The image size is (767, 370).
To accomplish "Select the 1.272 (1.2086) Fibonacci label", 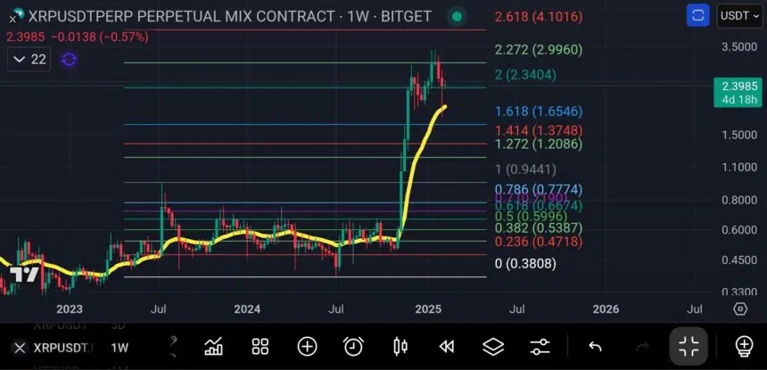I will pos(539,144).
